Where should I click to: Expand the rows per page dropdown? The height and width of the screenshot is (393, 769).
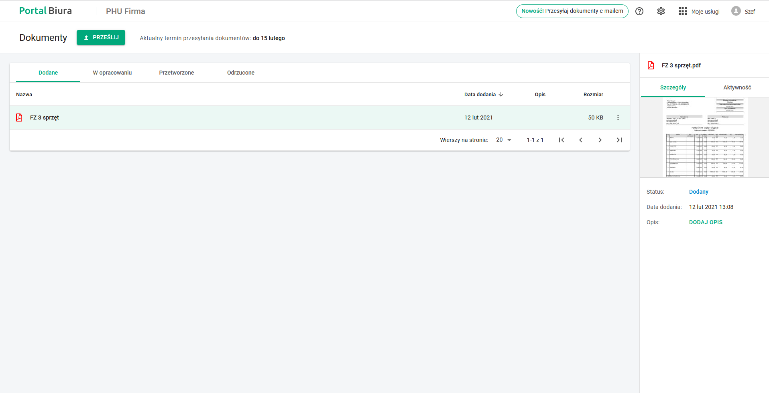click(x=504, y=140)
